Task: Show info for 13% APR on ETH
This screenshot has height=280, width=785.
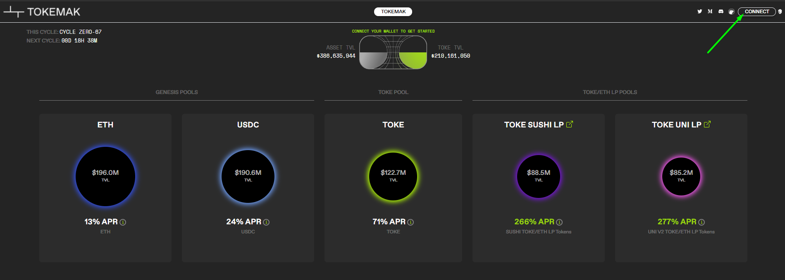Action: tap(123, 222)
